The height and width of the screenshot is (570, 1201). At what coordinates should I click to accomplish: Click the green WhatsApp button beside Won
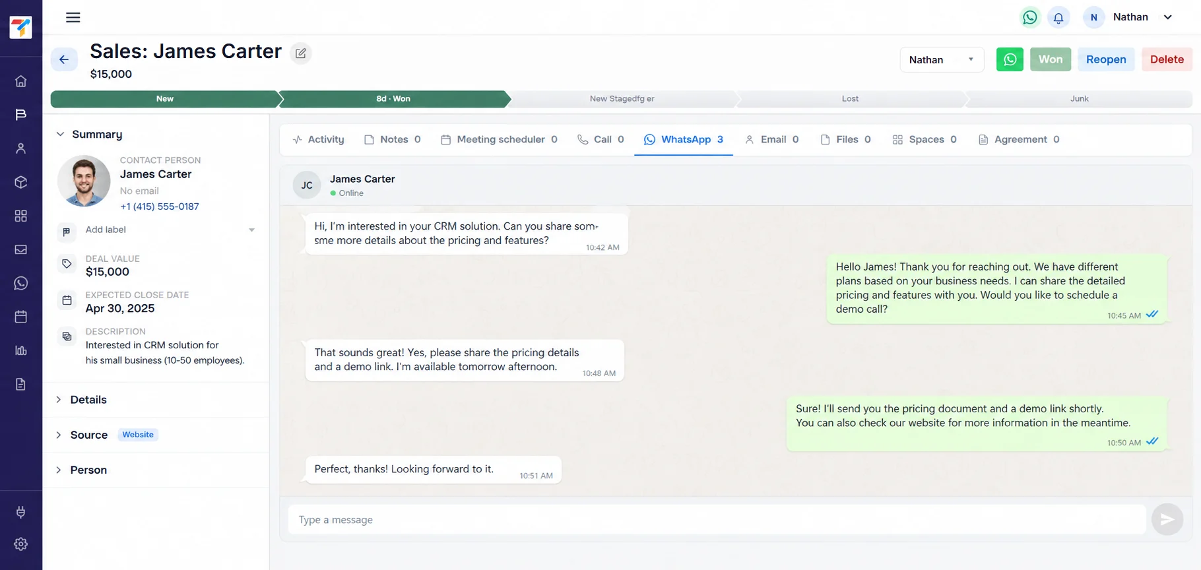click(x=1010, y=59)
